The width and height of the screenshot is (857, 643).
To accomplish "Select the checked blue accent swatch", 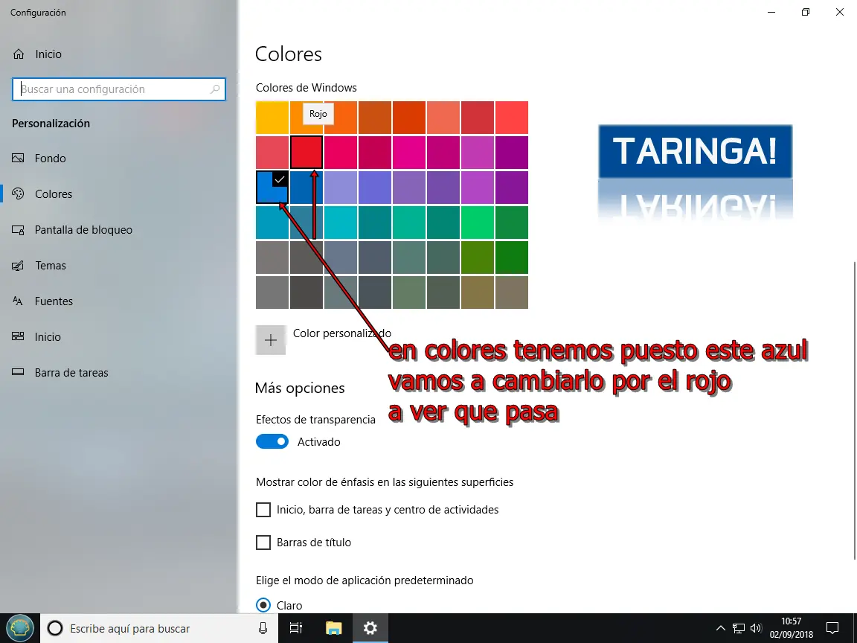I will coord(272,188).
